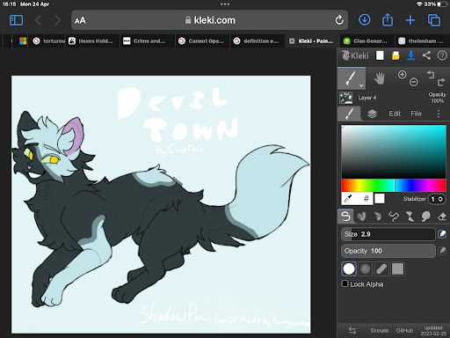Open a new Safari tab
Image resolution: width=450 pixels, height=338 pixels.
click(410, 20)
